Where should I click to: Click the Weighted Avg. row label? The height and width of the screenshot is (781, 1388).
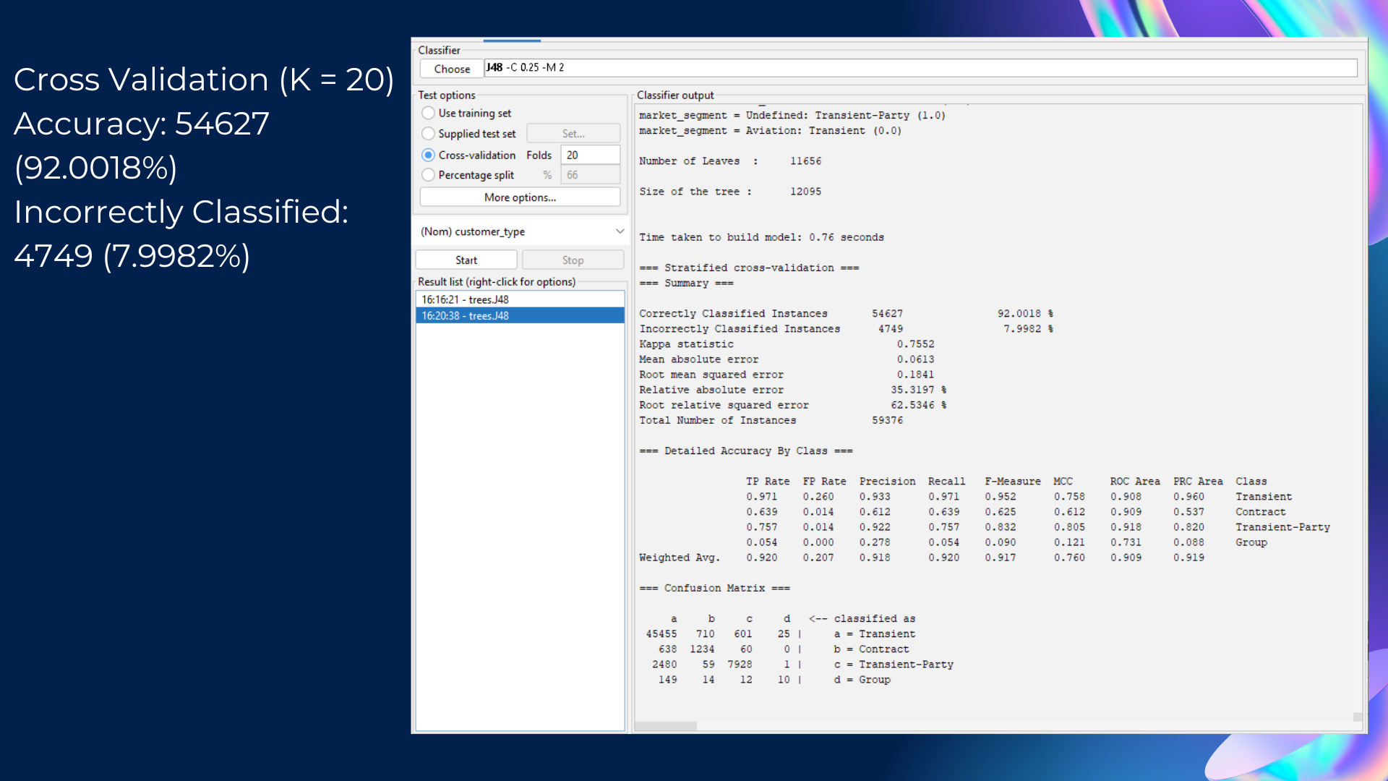680,558
